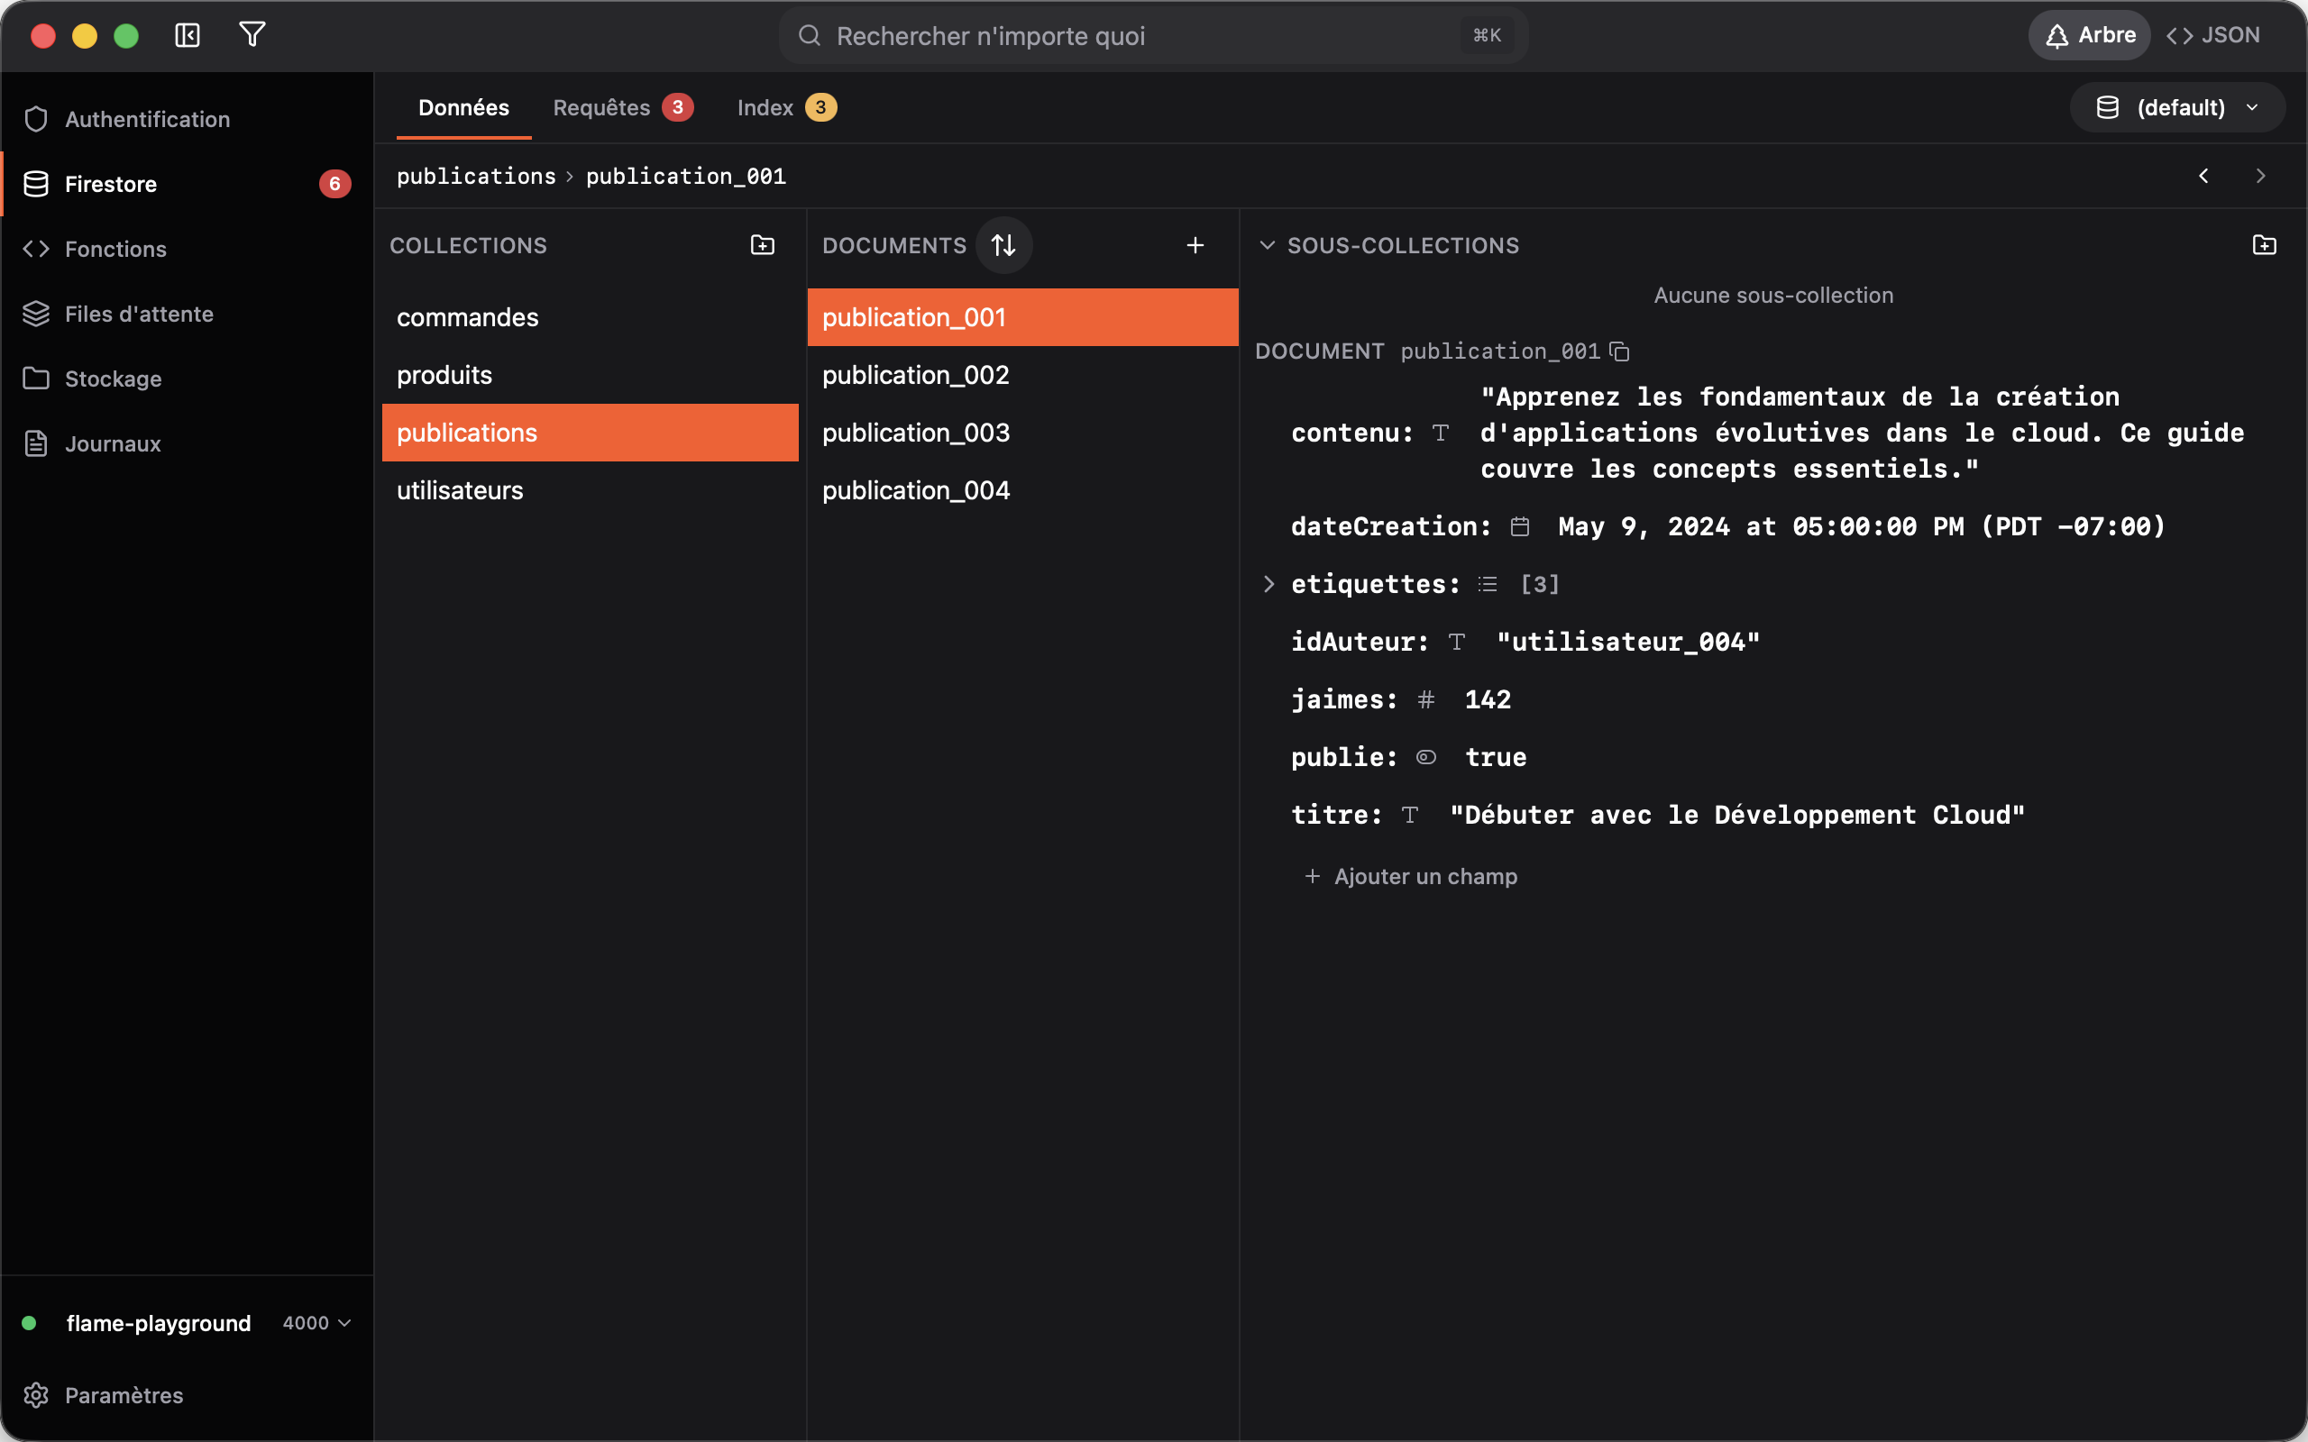Click the contenu text value
Image resolution: width=2308 pixels, height=1442 pixels.
pyautogui.click(x=1862, y=433)
